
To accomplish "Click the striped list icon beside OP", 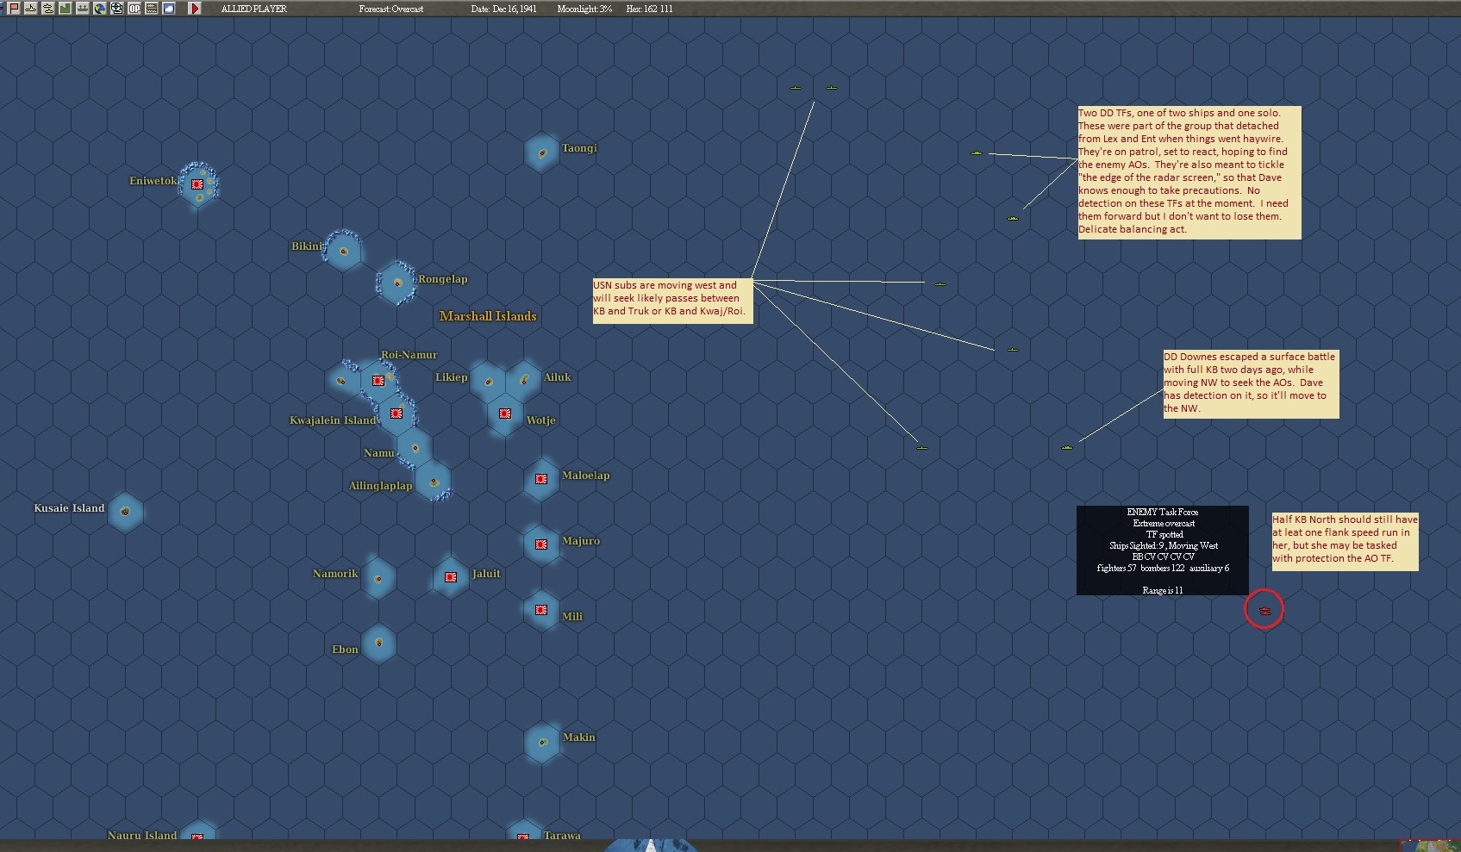I will [x=152, y=9].
